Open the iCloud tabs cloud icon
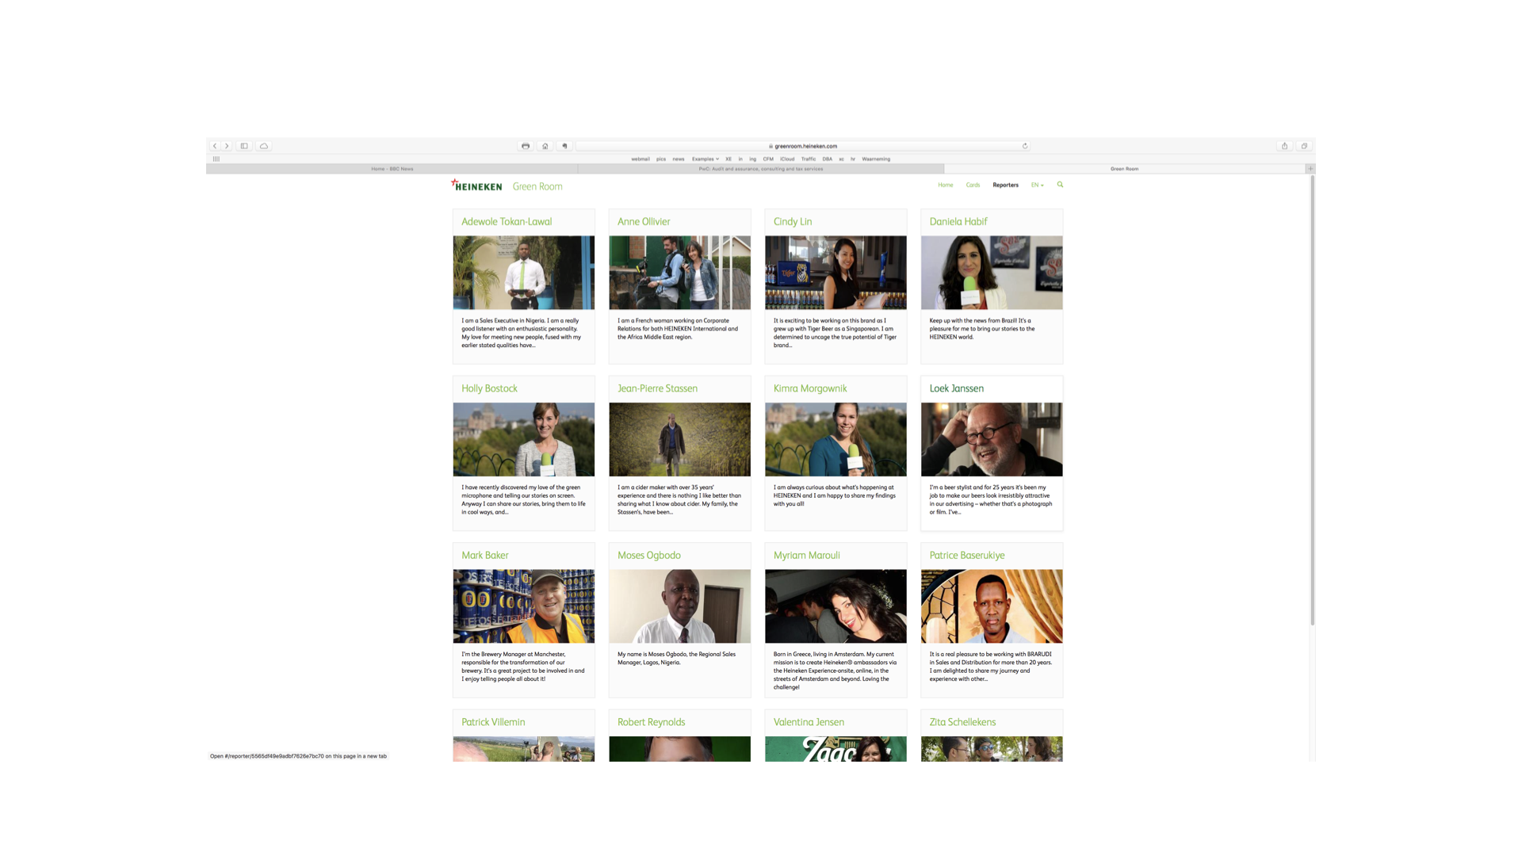Viewport: 1522px width, 856px height. 264,146
